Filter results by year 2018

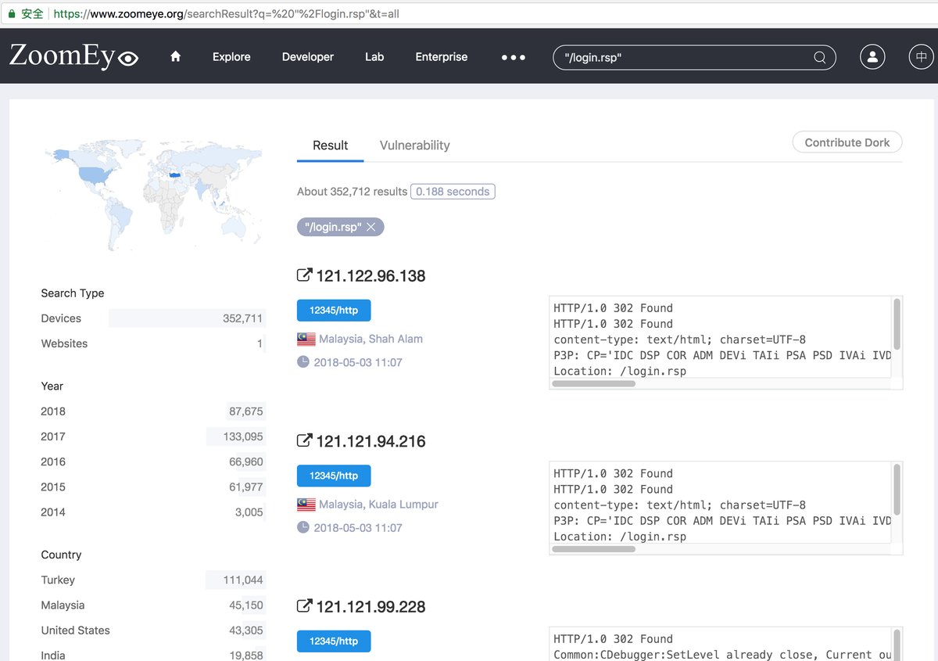(x=153, y=411)
